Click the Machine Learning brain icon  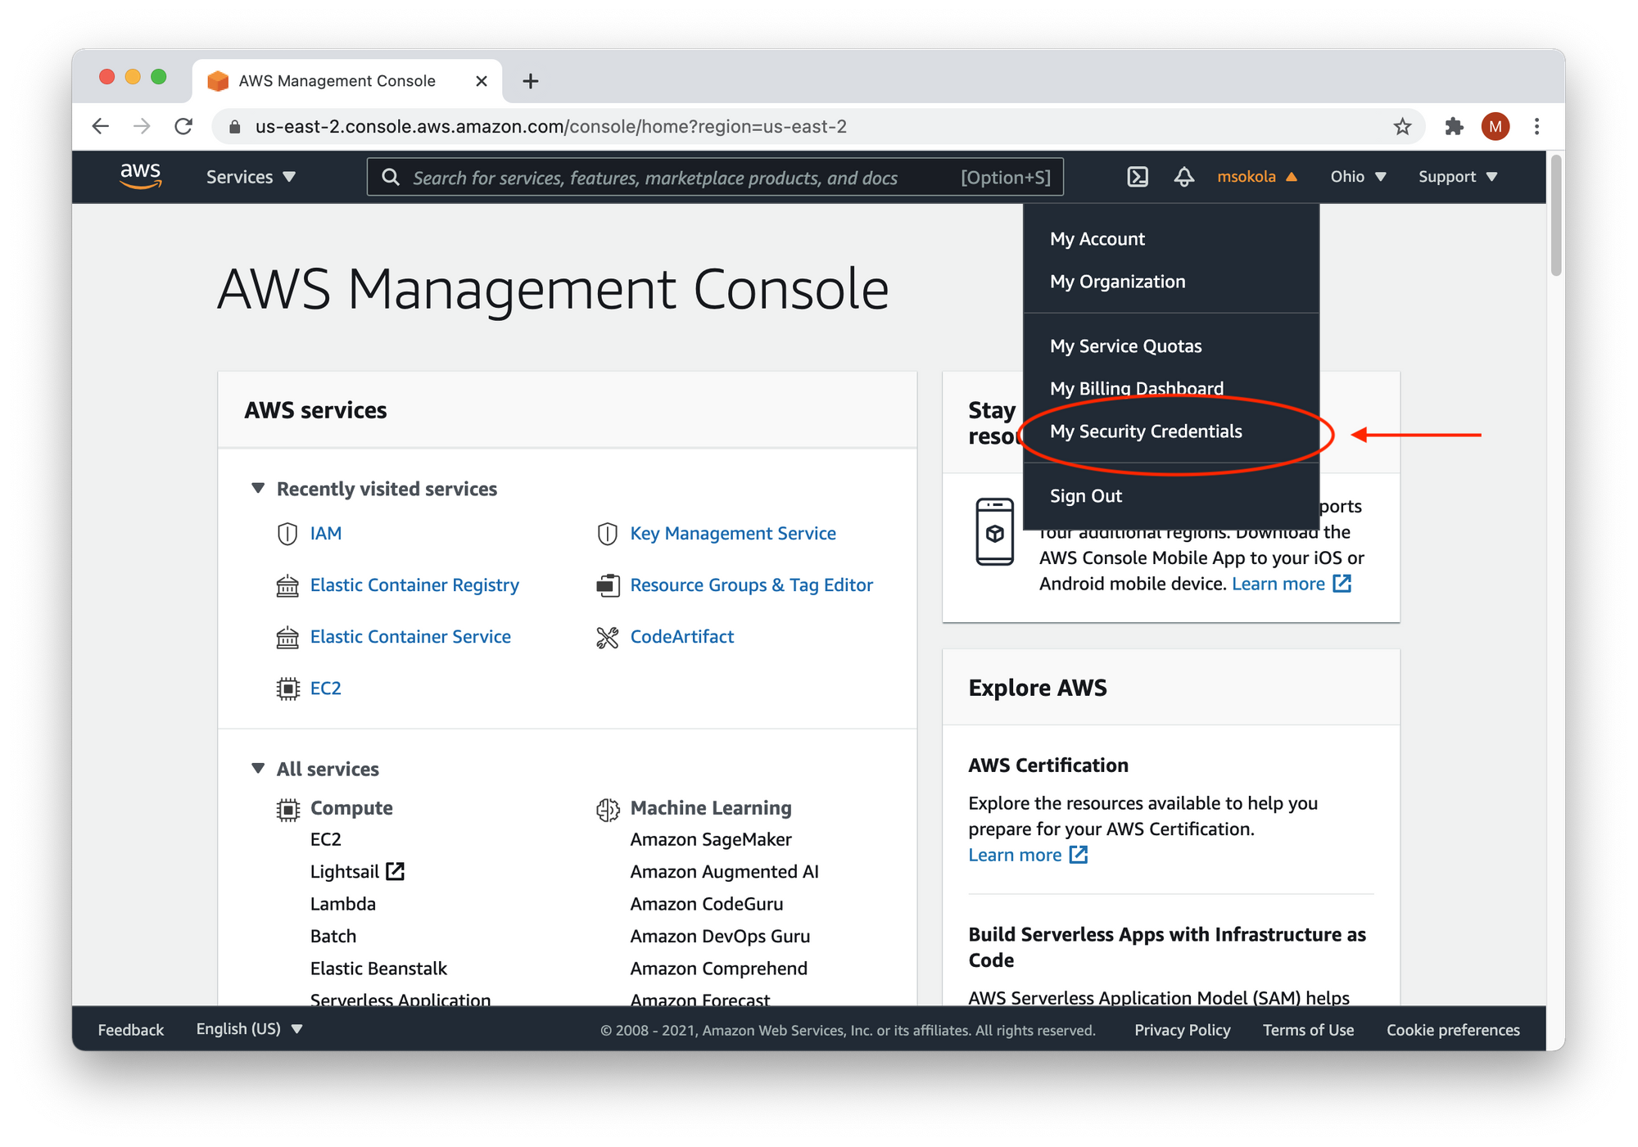(608, 809)
